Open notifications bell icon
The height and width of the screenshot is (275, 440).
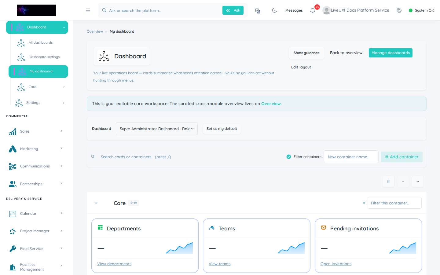[x=313, y=11]
